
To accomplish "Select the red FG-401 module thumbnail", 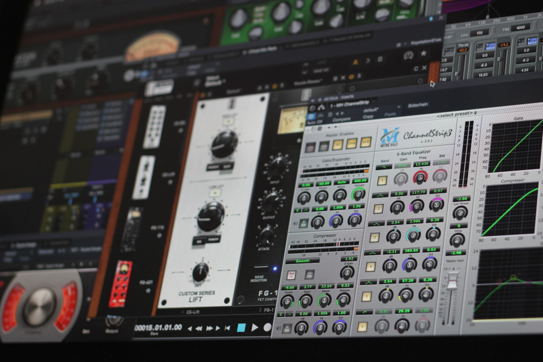I will tap(121, 284).
